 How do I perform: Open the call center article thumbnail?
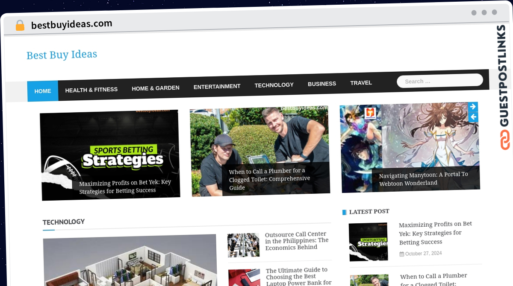tap(243, 245)
